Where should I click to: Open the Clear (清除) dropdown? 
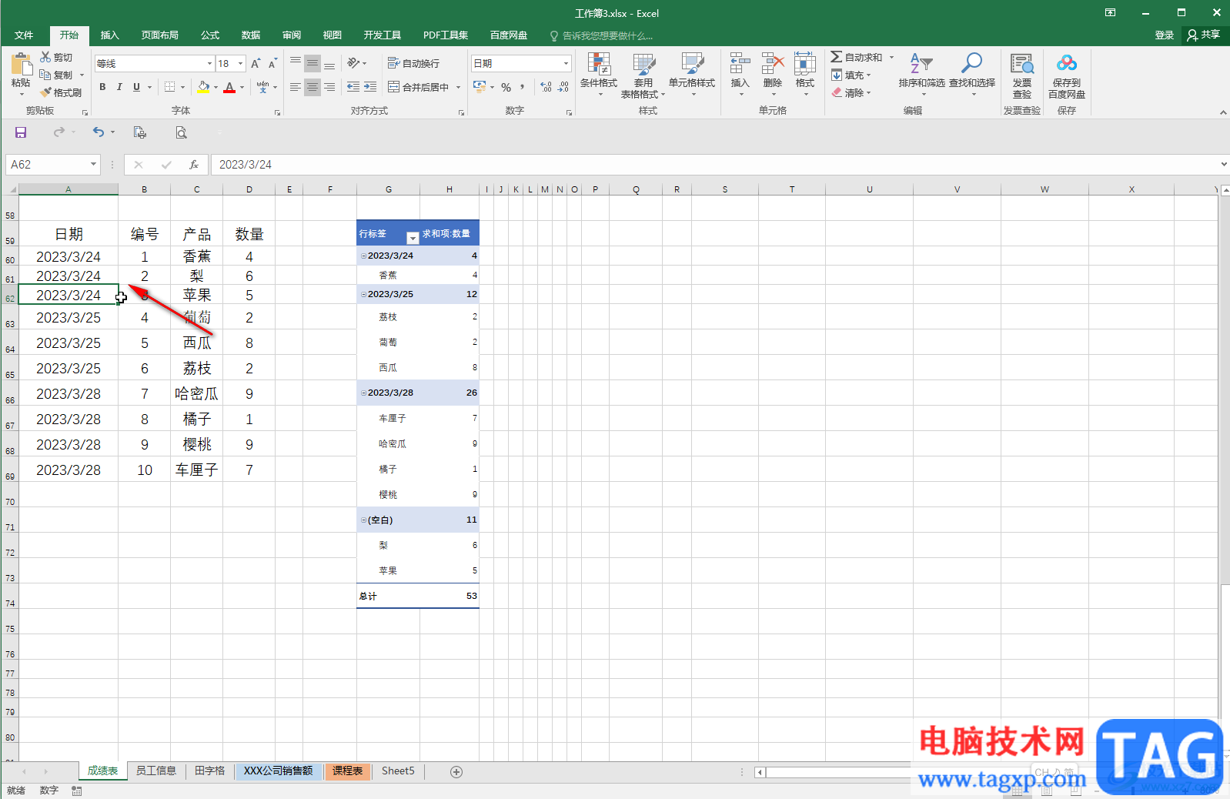pyautogui.click(x=851, y=92)
